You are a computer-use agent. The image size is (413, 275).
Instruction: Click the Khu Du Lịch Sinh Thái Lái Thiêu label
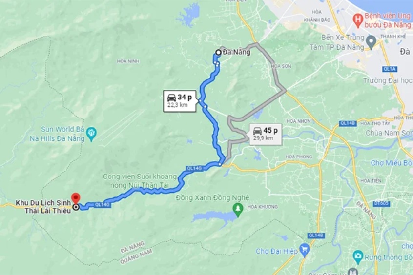click(44, 207)
